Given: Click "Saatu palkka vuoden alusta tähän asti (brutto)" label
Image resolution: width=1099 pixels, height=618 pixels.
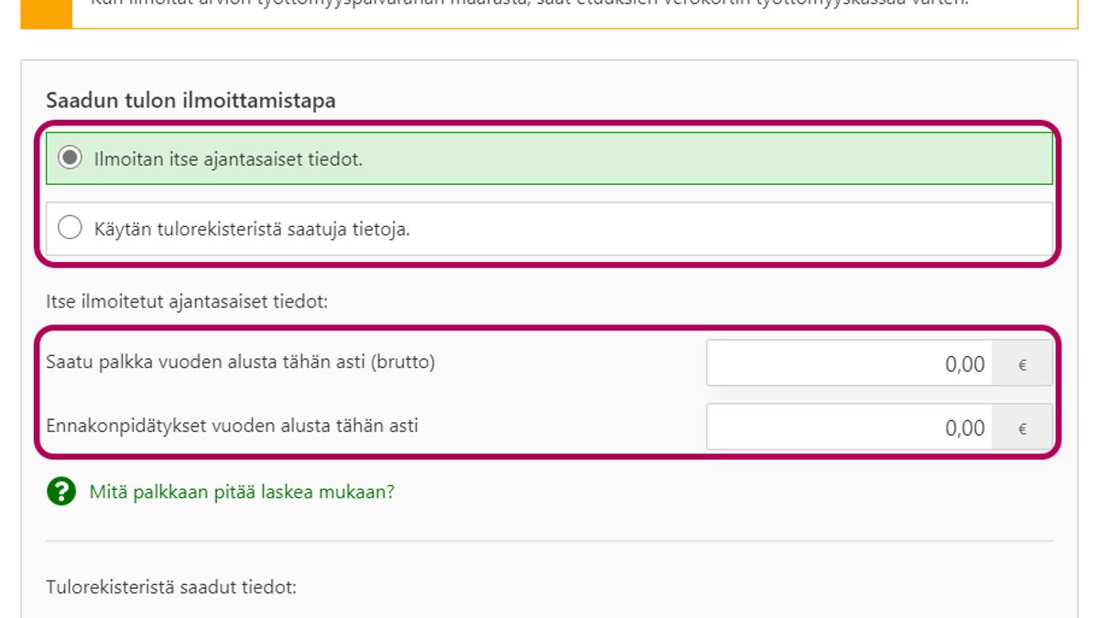Looking at the screenshot, I should coord(240,363).
